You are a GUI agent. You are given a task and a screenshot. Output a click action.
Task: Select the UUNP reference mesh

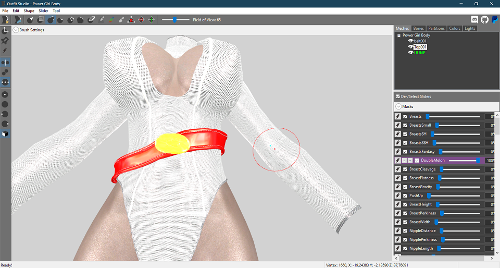(x=420, y=53)
